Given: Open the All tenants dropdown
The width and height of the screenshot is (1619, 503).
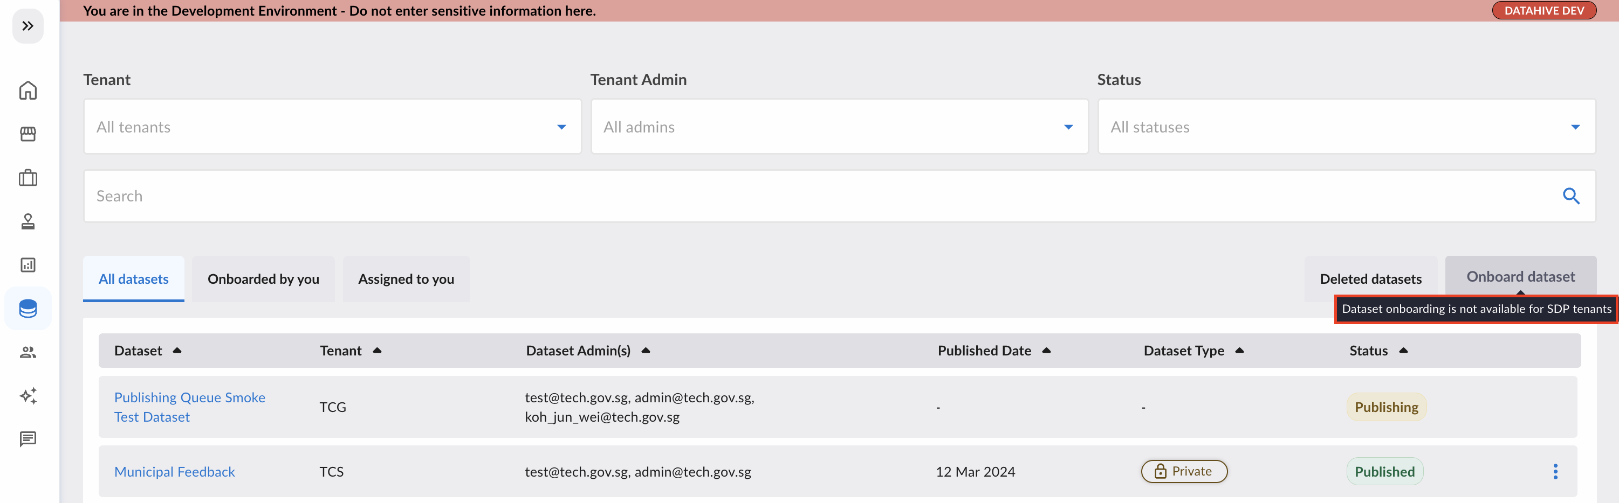Looking at the screenshot, I should [x=332, y=126].
